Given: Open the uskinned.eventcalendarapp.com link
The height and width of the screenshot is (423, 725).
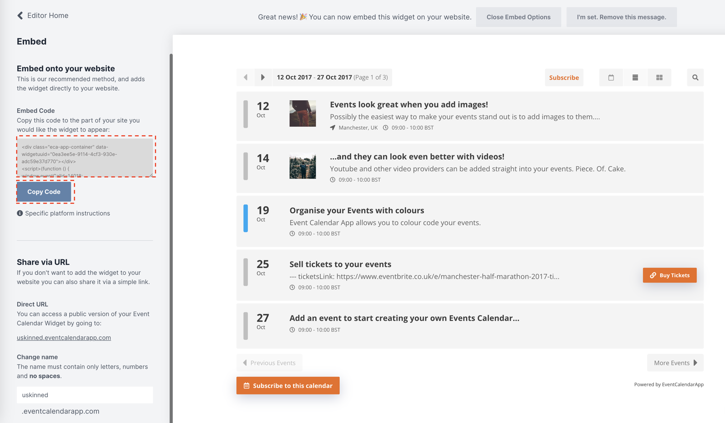Looking at the screenshot, I should click(64, 338).
